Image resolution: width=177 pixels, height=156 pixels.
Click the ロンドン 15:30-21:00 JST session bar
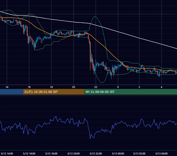pos(54,92)
